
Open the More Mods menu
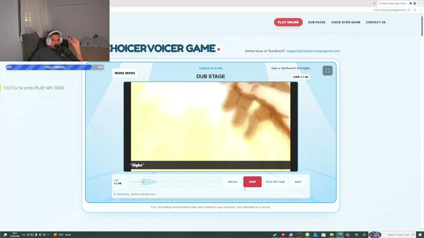pos(125,73)
